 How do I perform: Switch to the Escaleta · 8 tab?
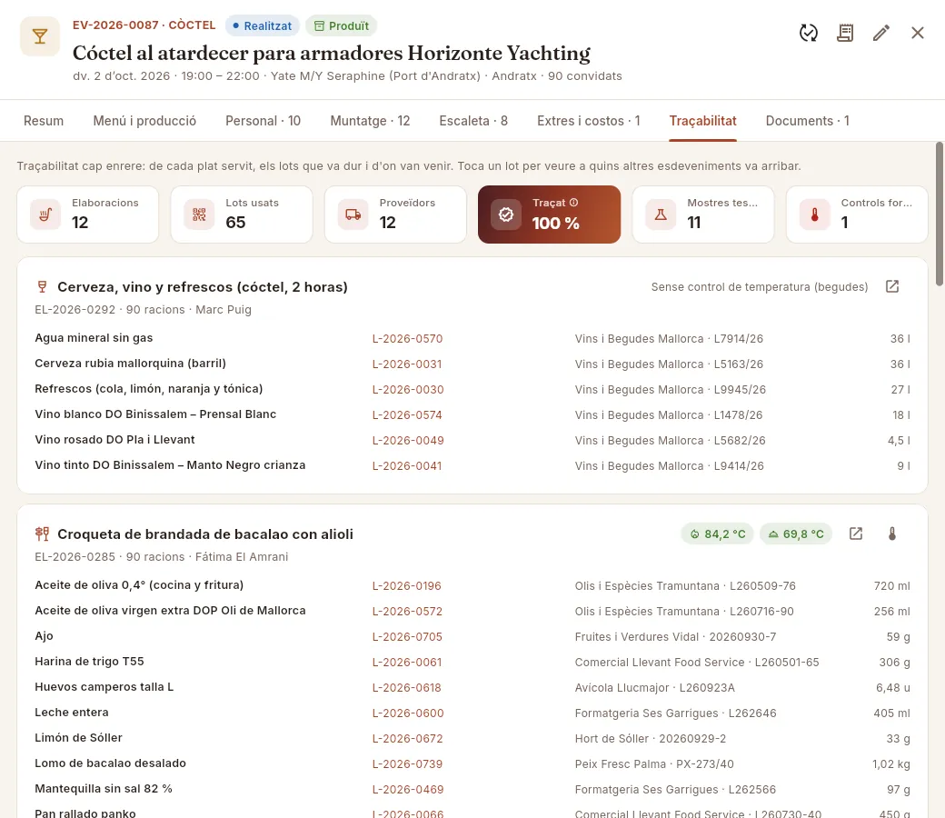point(473,121)
